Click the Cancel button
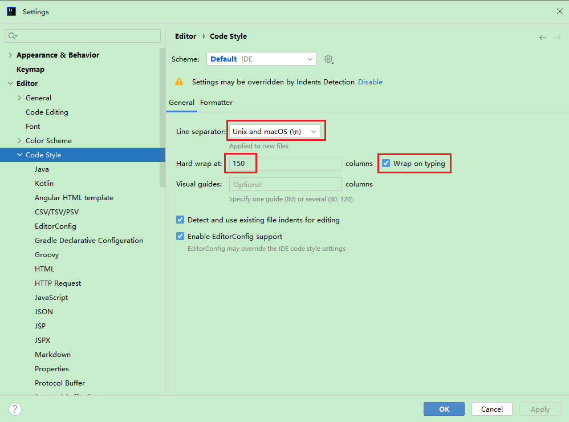Screen dimensions: 569x422 (491, 409)
